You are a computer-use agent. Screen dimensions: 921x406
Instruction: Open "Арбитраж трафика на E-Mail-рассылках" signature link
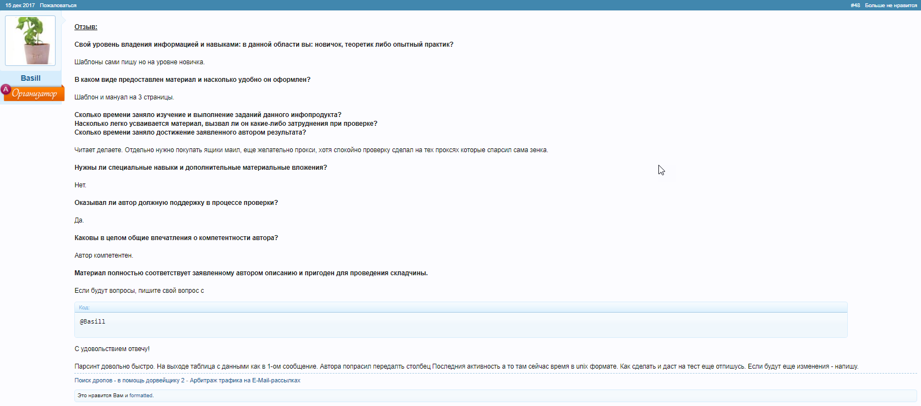point(245,380)
